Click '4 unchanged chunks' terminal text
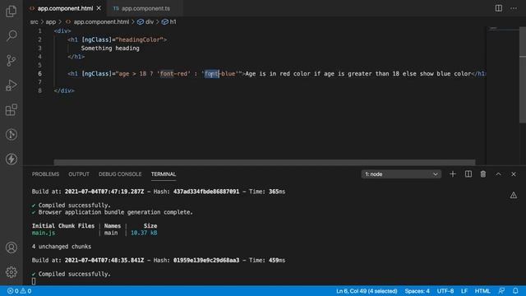 click(x=62, y=247)
